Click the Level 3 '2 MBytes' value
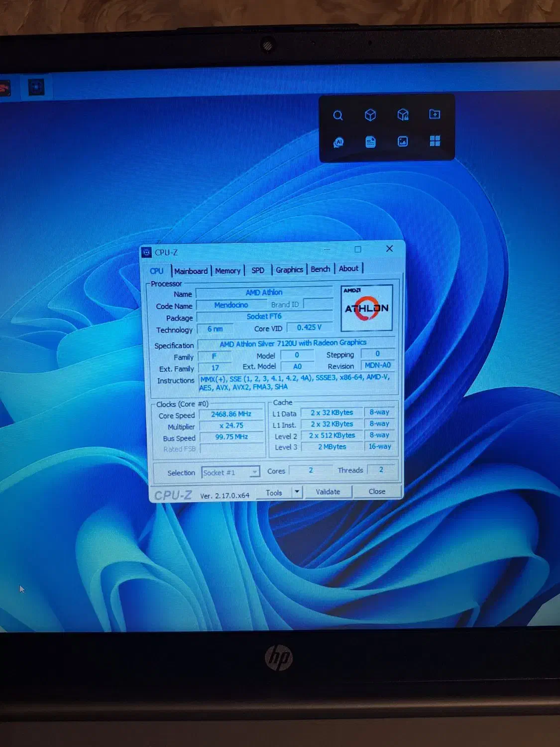 point(332,447)
